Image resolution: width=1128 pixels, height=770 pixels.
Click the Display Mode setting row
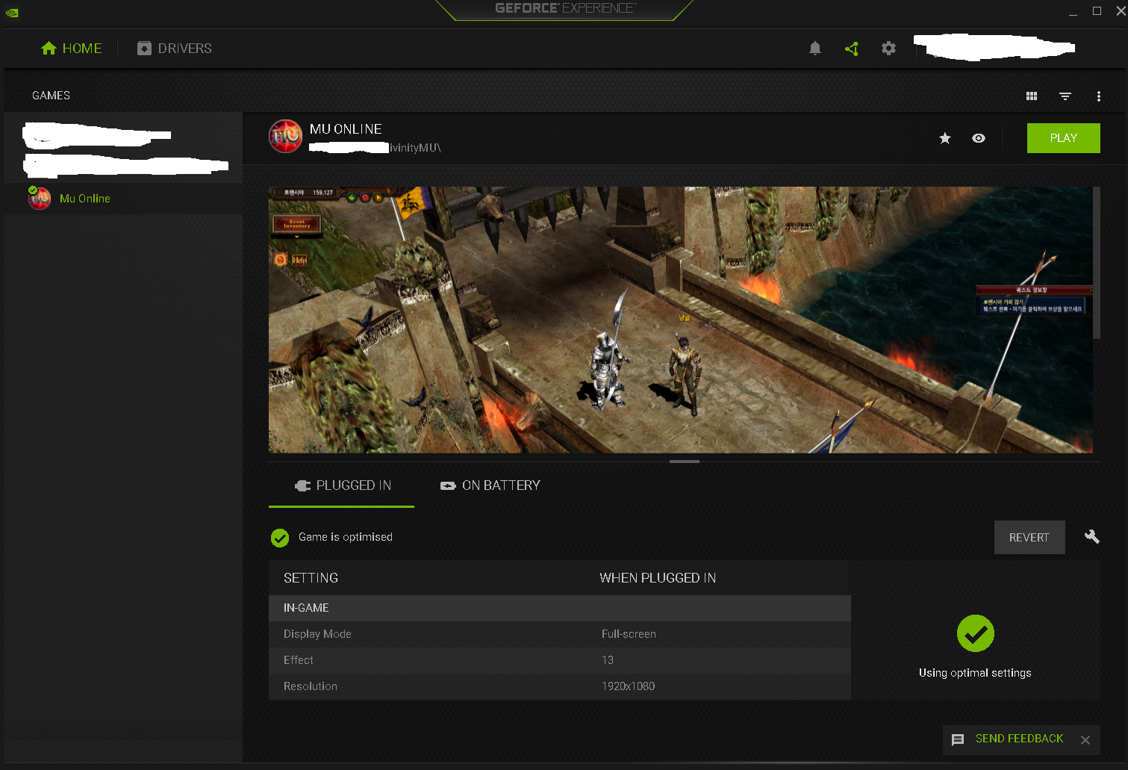point(560,634)
